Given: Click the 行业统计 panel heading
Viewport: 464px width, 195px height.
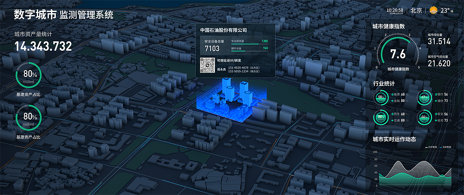Looking at the screenshot, I should 384,83.
